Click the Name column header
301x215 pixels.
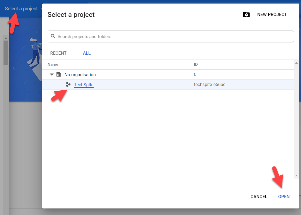53,64
